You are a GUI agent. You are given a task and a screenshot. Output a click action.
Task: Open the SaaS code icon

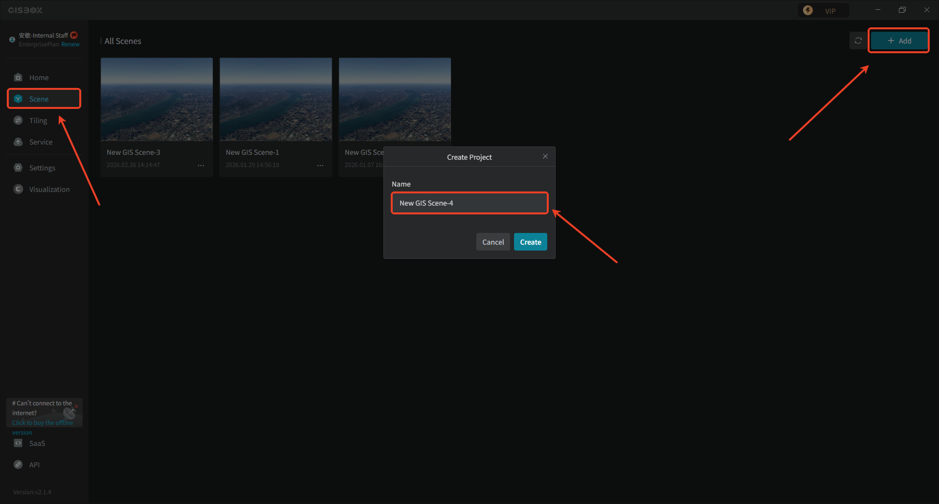tap(18, 443)
